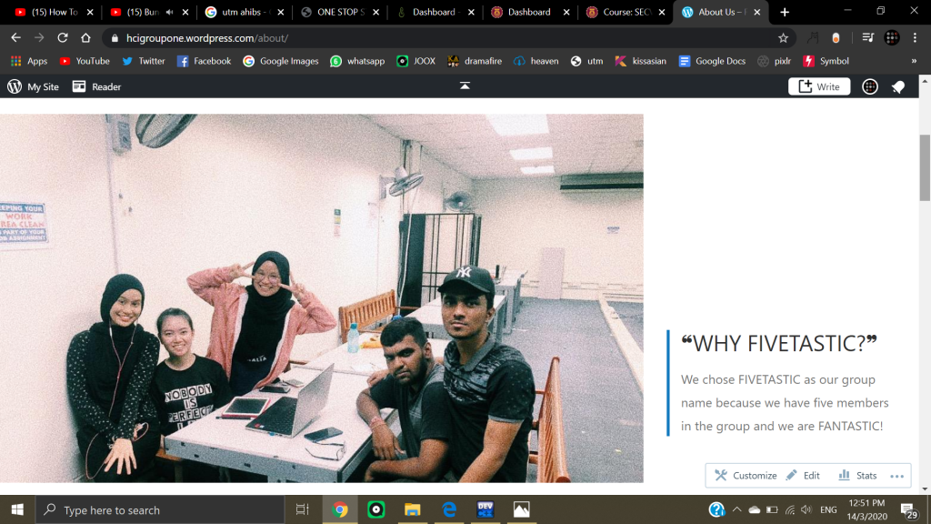Open the more actions ellipsis menu
The image size is (931, 524).
tap(896, 476)
